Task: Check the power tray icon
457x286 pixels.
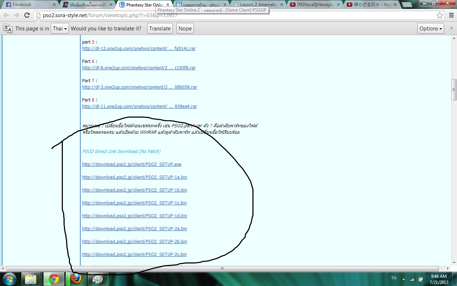Action: [x=421, y=279]
